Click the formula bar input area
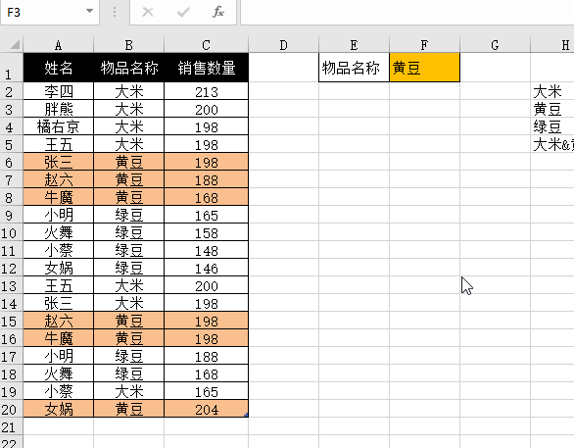This screenshot has width=574, height=448. (407, 12)
